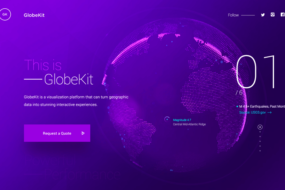Click the GK circular logo
Viewport: 285px width, 190px height.
5,14
